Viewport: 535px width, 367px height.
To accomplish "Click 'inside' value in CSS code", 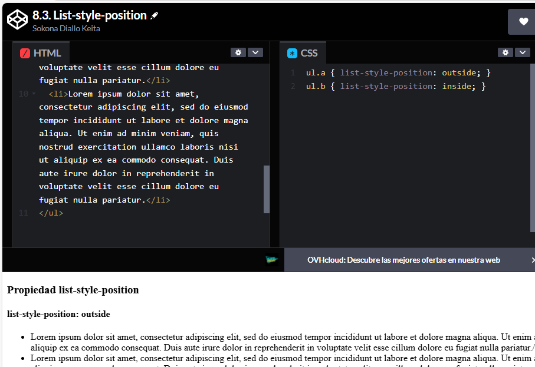I will click(456, 87).
